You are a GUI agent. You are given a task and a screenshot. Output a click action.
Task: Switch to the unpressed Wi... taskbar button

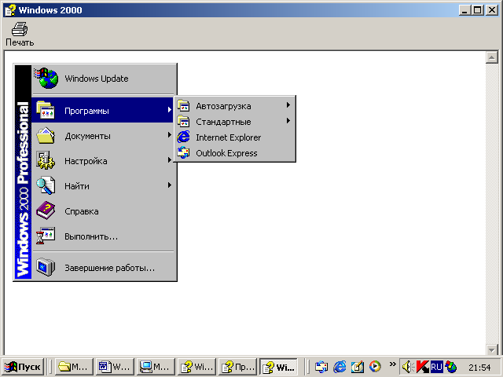(x=196, y=367)
